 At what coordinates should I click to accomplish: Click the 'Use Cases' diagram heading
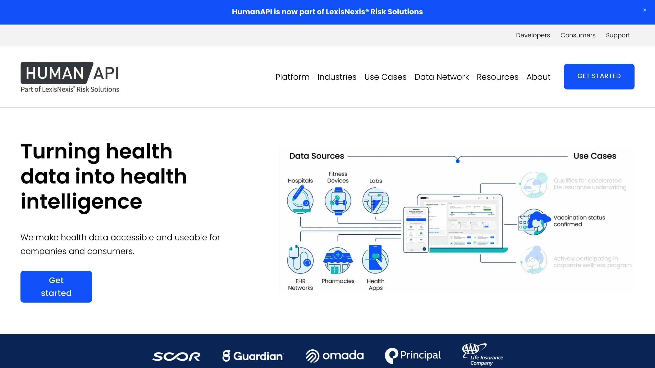(x=595, y=156)
